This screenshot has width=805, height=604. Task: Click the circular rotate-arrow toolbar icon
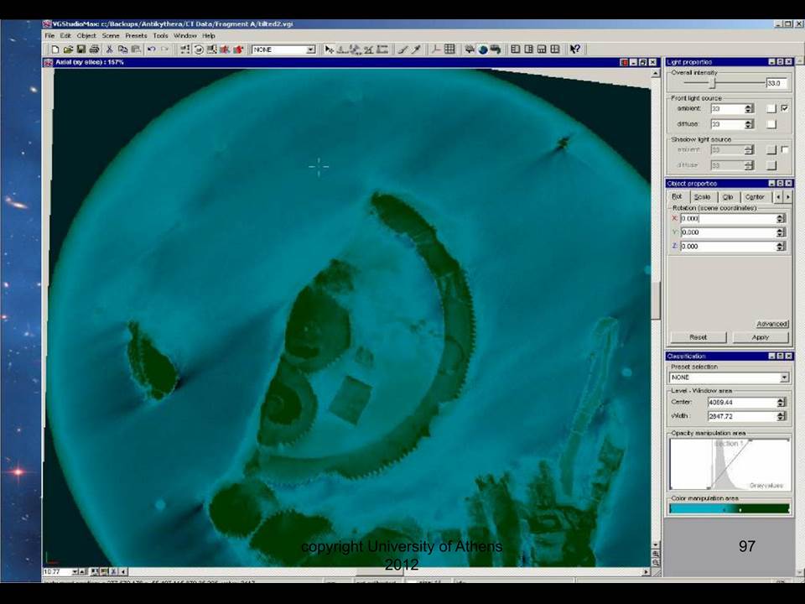(199, 49)
